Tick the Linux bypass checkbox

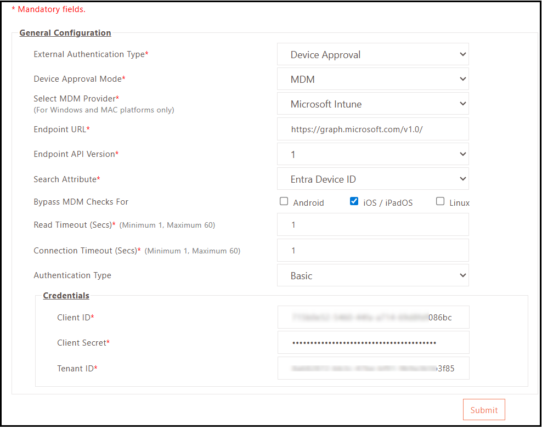click(x=440, y=201)
